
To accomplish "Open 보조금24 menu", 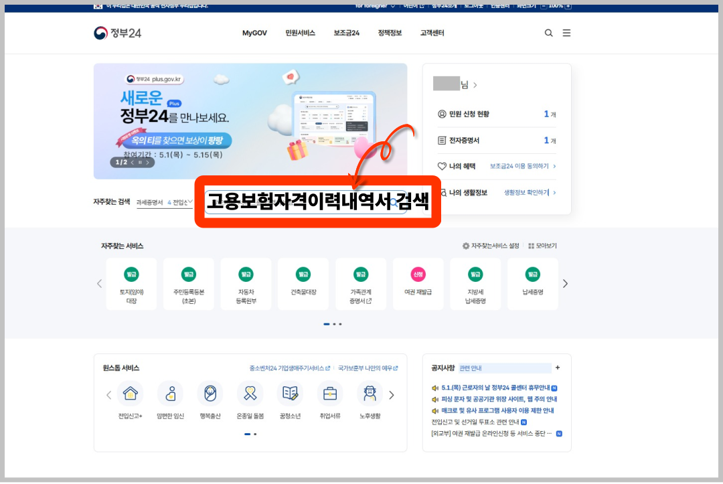I will 346,33.
